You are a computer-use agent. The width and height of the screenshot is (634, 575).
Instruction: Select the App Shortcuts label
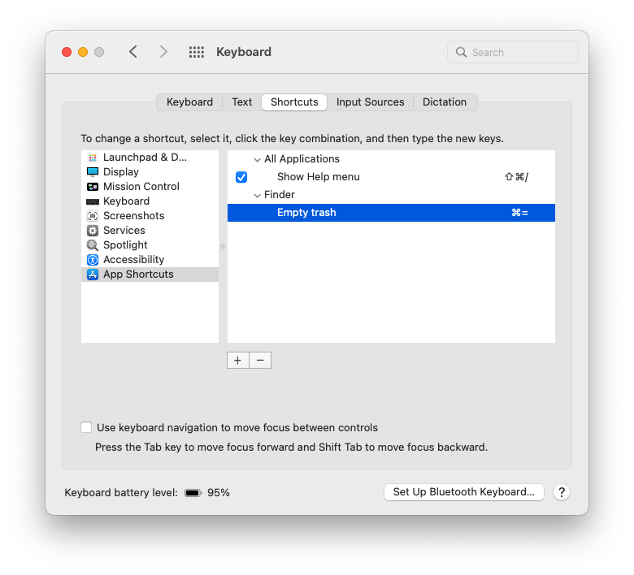coord(138,274)
